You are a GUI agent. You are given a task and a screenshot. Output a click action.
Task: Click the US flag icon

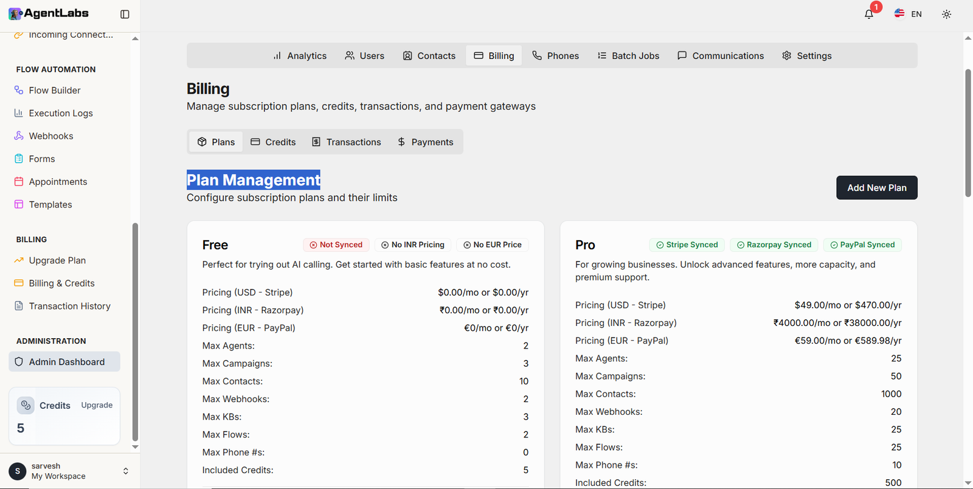point(899,13)
